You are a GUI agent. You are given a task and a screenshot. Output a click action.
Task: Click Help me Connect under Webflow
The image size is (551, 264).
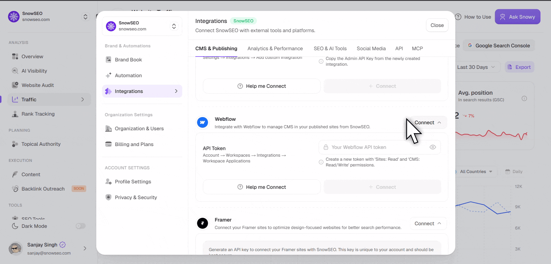click(262, 187)
